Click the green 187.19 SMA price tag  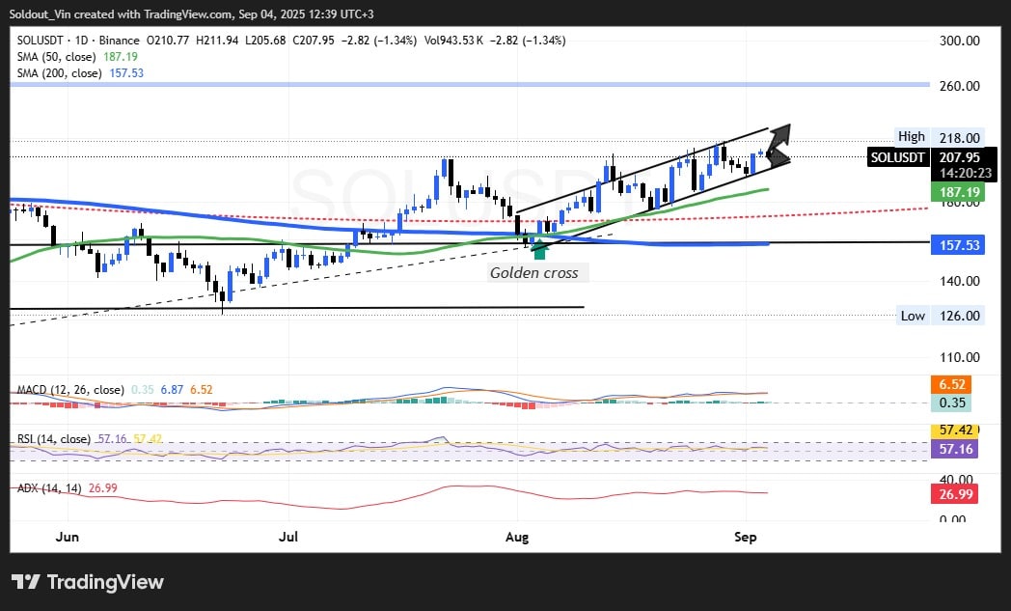point(955,193)
